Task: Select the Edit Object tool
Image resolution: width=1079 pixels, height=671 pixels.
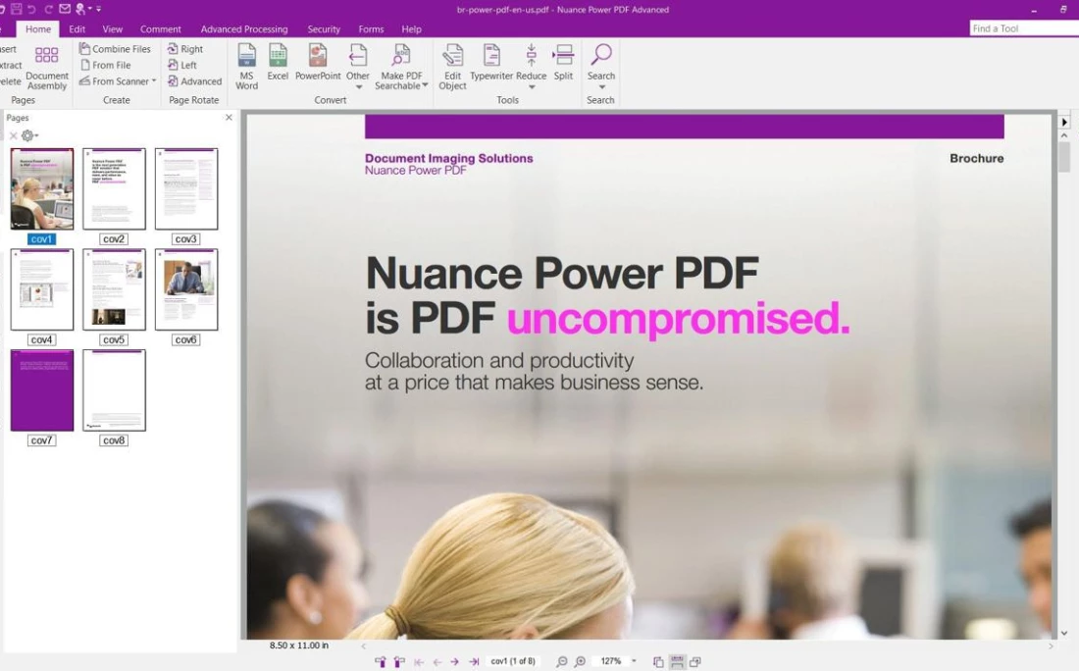Action: pyautogui.click(x=452, y=66)
